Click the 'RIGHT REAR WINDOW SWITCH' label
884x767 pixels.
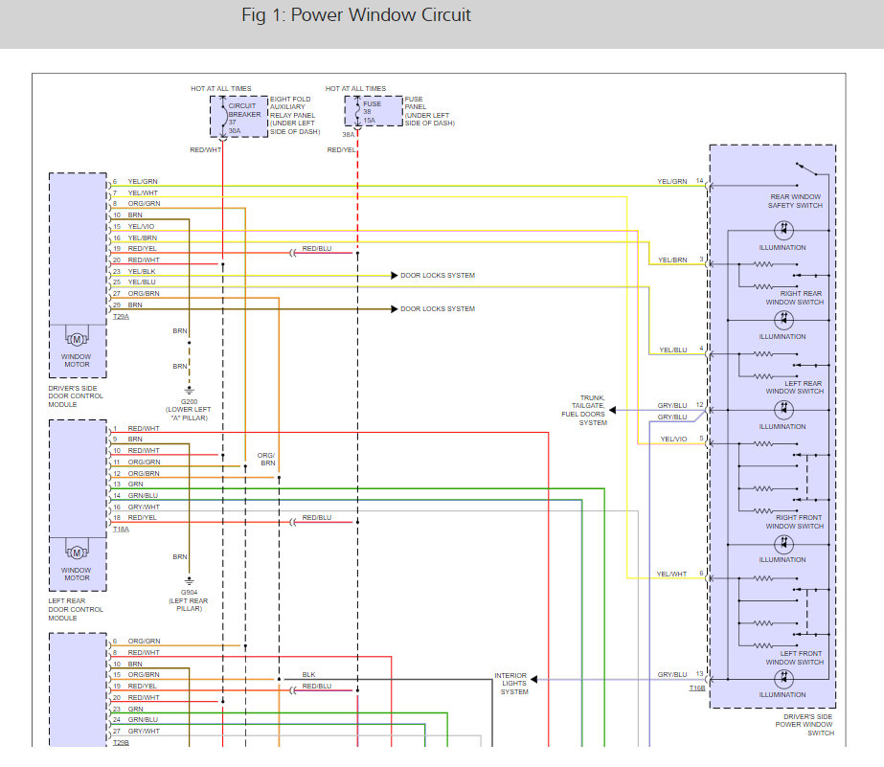794,298
